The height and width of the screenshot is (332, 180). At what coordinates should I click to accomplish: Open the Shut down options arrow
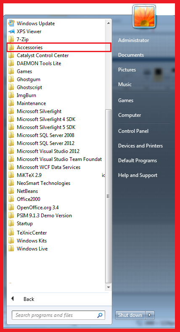click(x=150, y=315)
